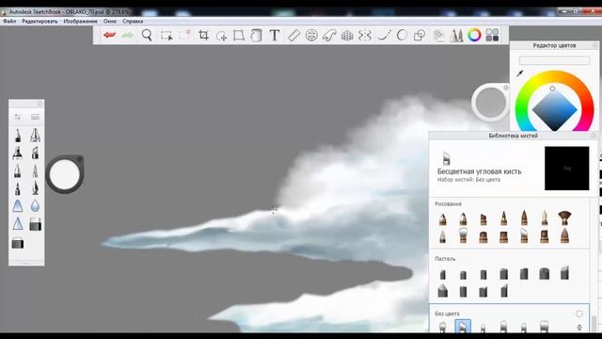This screenshot has width=602, height=339.
Task: Click the gray color puck near the cloud
Action: click(491, 103)
